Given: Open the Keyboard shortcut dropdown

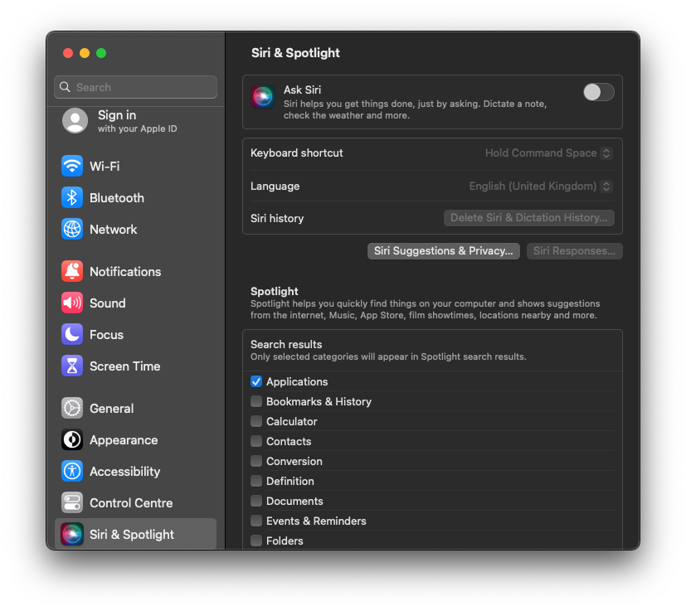Looking at the screenshot, I should point(548,153).
